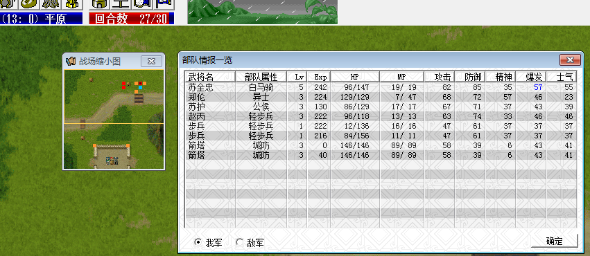The height and width of the screenshot is (256, 590).
Task: Click the coiled snake toolbar icon
Action: coord(30,4)
